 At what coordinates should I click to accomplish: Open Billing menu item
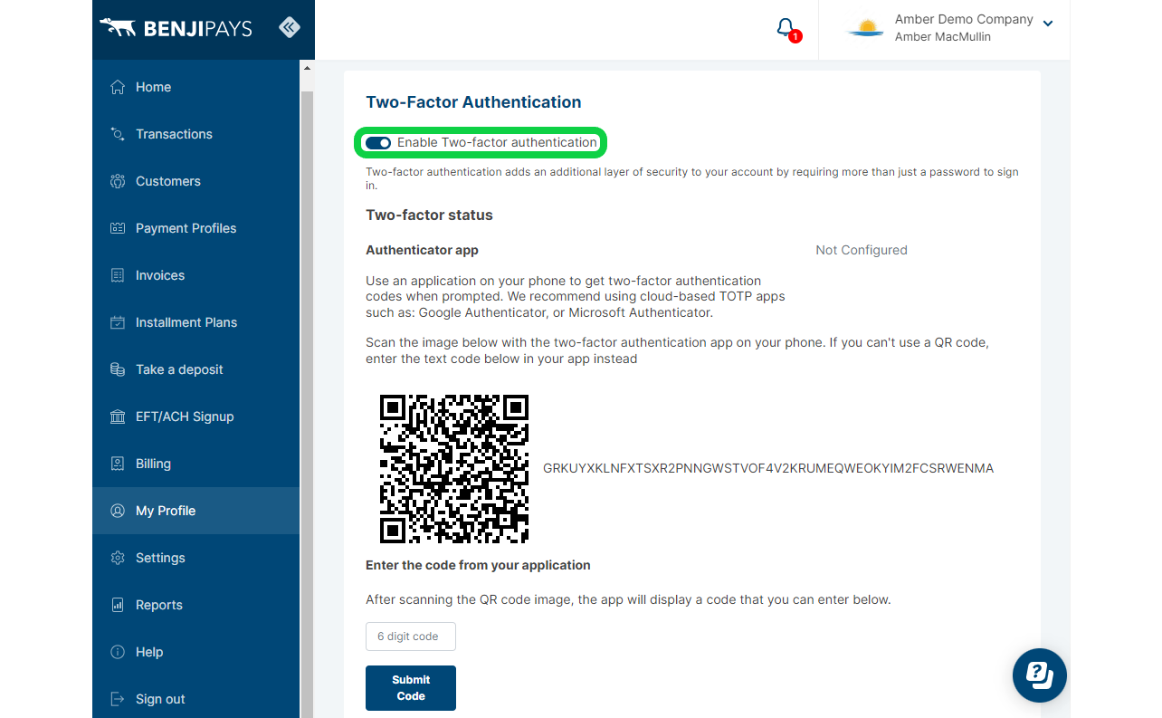click(x=195, y=464)
